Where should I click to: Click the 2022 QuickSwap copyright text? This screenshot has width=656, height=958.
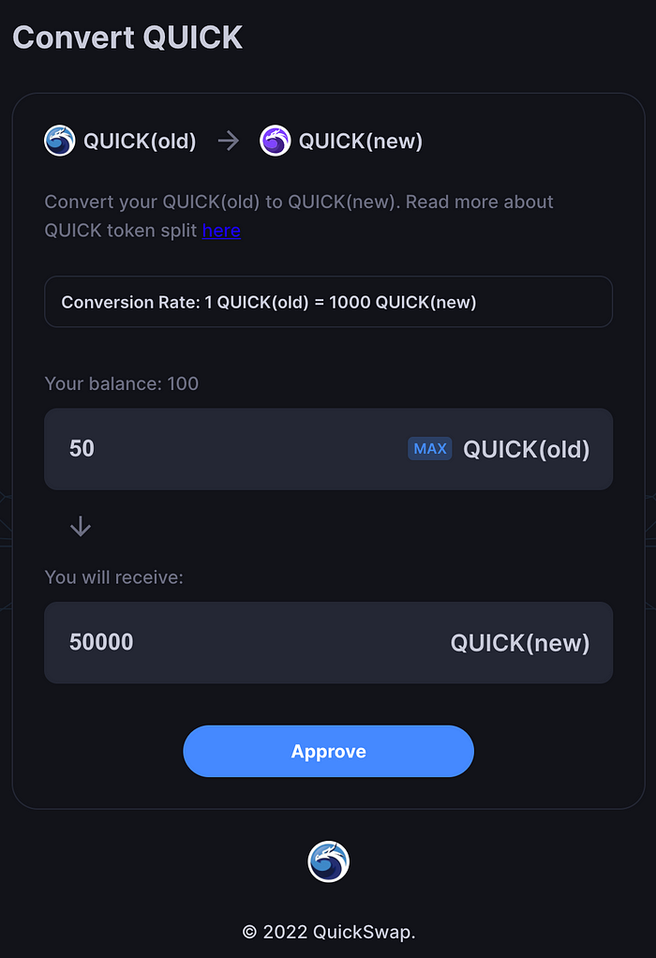328,932
